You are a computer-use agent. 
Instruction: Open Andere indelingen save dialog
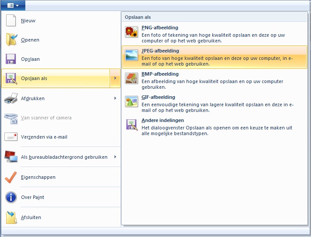[x=214, y=127]
